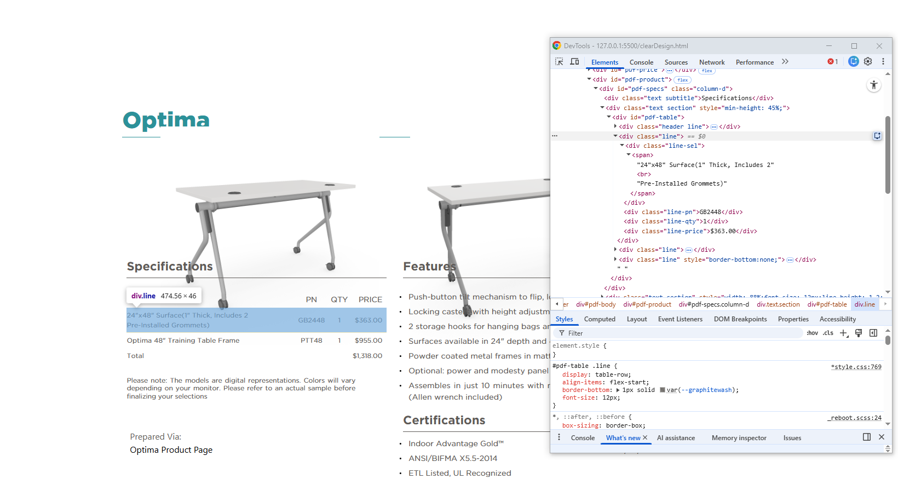
Task: Open the style.css:769 source link
Action: [x=856, y=367]
